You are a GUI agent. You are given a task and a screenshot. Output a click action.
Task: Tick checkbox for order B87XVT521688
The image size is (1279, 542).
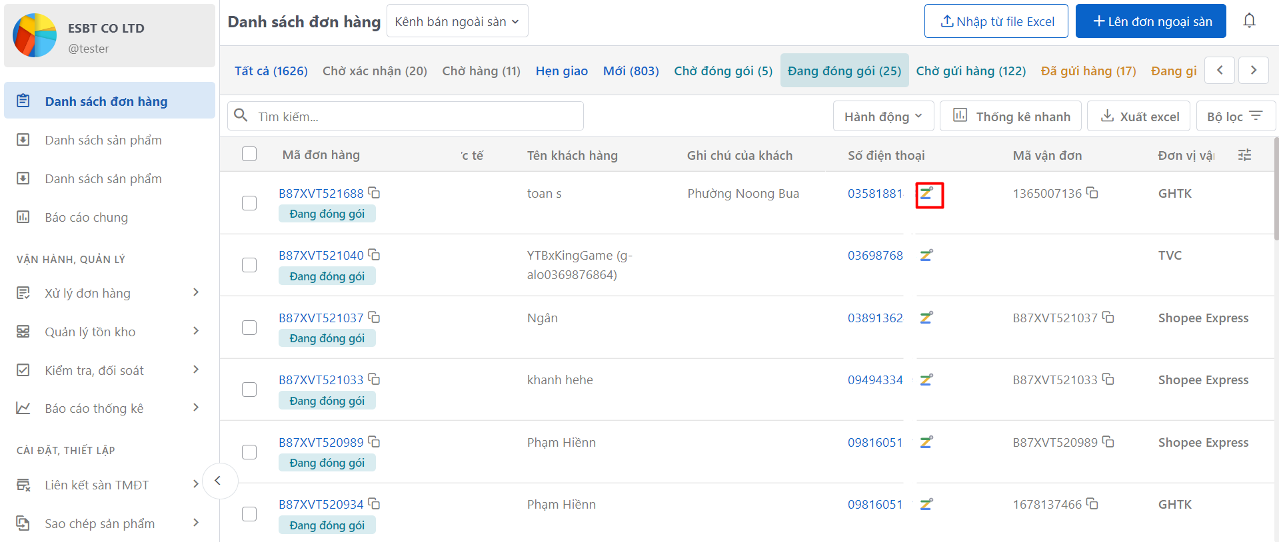249,203
